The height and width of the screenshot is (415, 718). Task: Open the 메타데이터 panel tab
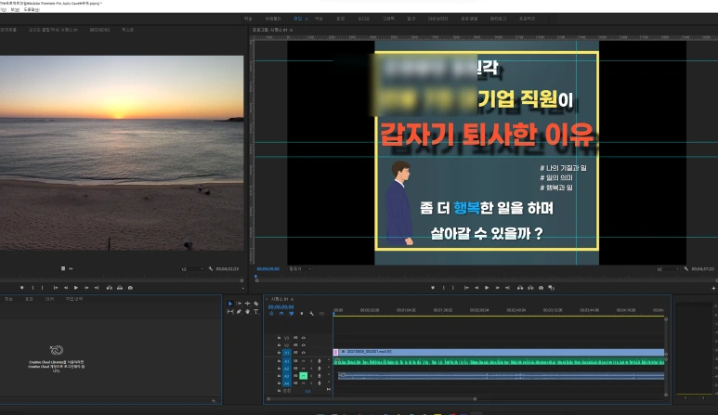point(99,30)
